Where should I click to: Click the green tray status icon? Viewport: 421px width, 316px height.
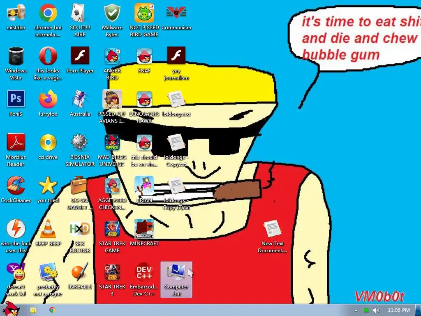[x=366, y=310]
